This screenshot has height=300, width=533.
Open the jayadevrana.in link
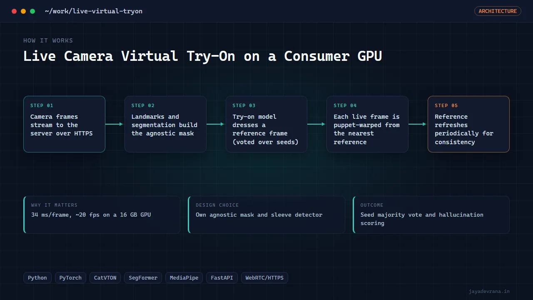489,291
